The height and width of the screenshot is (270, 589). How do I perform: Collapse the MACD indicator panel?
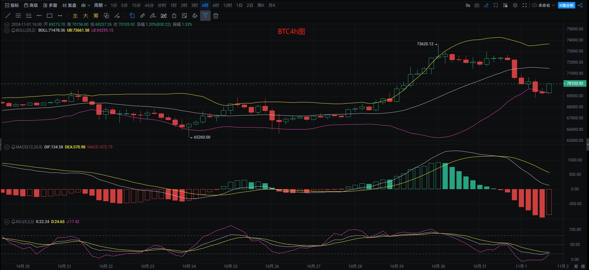coord(7,147)
